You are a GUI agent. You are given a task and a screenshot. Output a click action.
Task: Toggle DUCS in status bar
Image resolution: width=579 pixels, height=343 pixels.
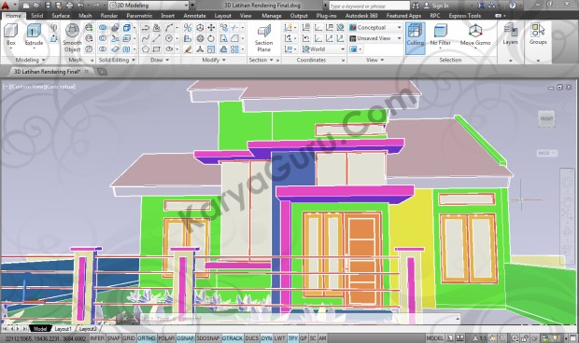click(252, 338)
